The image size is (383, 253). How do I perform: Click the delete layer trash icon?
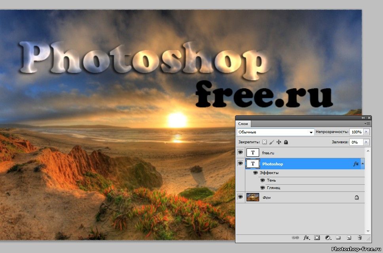(x=360, y=238)
